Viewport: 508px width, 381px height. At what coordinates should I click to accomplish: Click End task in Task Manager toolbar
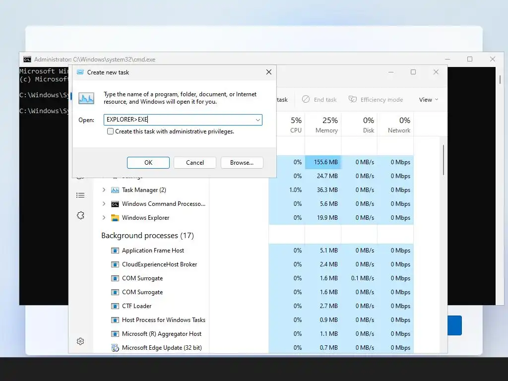(319, 99)
